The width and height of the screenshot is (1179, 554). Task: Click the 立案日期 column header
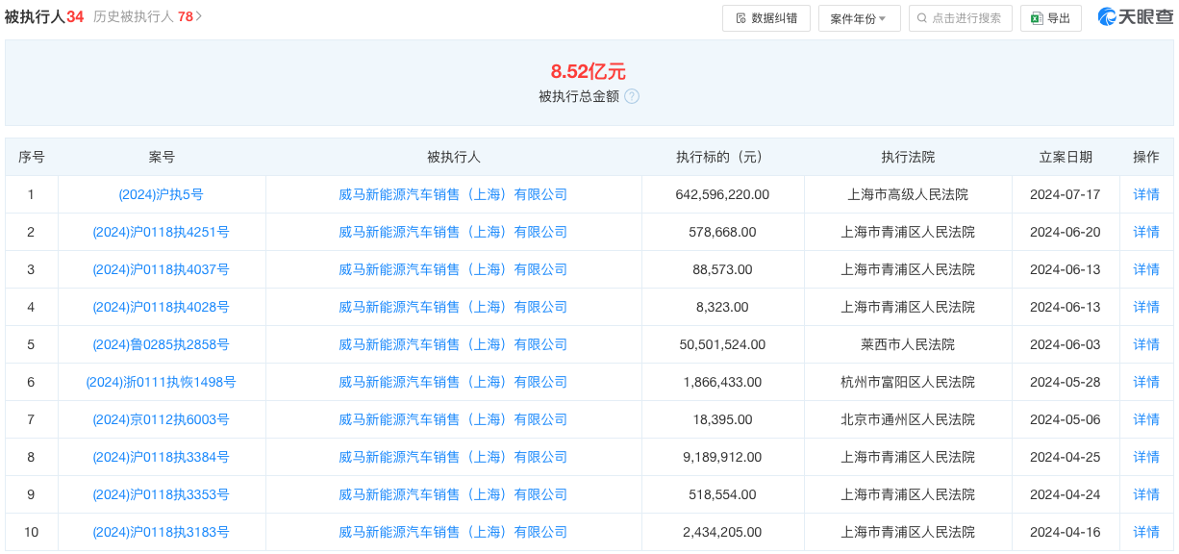[1066, 157]
